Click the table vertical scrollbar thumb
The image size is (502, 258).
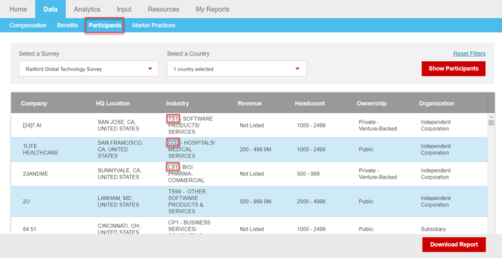pyautogui.click(x=491, y=123)
